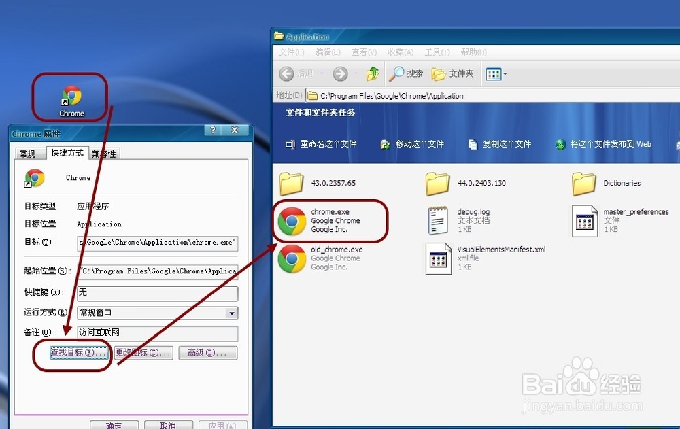Open the View (查看) menu
Image resolution: width=680 pixels, height=429 pixels.
(363, 52)
